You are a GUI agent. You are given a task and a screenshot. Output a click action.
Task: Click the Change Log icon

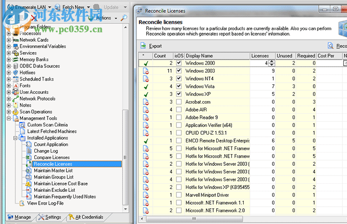click(29, 151)
